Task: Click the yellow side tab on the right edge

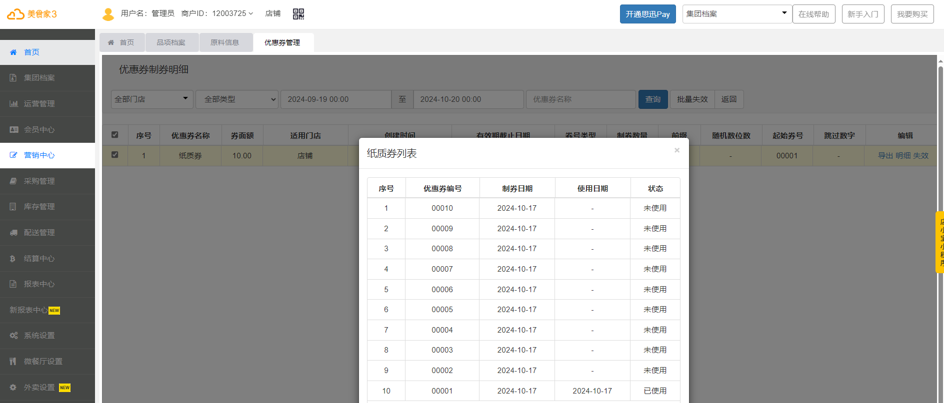Action: [x=940, y=242]
